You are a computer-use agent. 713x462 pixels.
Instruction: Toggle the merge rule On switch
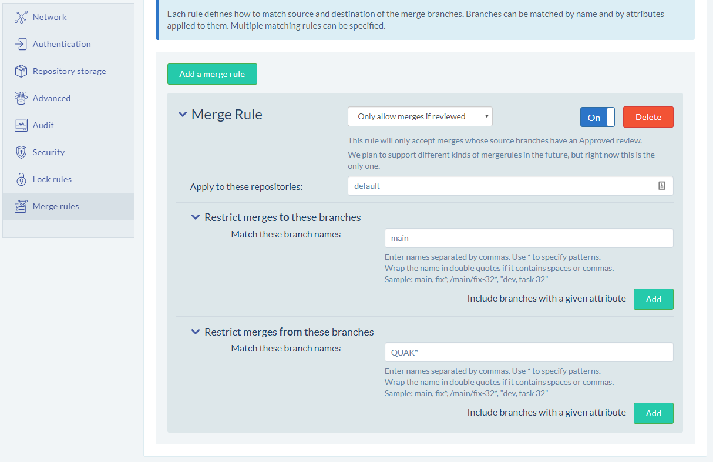[597, 117]
